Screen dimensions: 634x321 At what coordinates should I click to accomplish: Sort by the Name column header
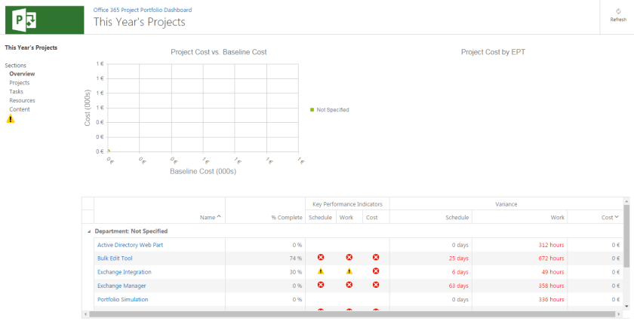click(x=211, y=217)
